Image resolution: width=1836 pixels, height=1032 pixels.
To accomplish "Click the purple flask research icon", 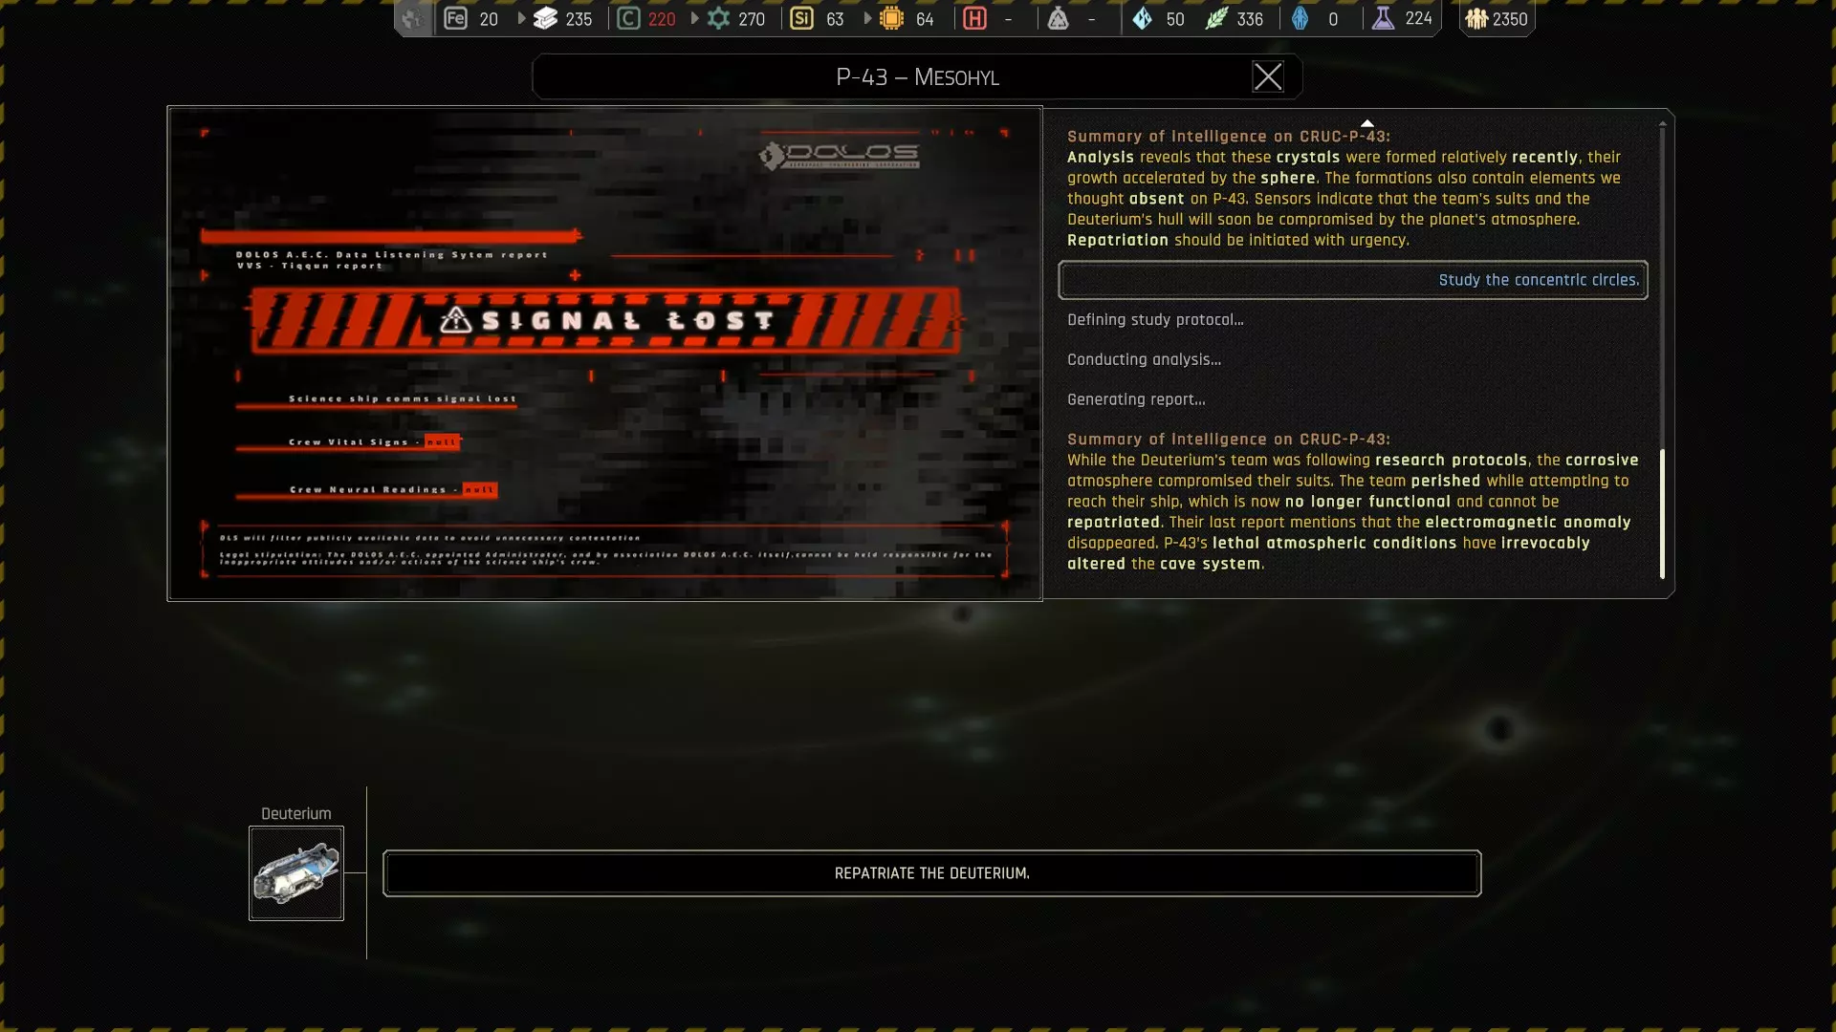I will [1383, 18].
